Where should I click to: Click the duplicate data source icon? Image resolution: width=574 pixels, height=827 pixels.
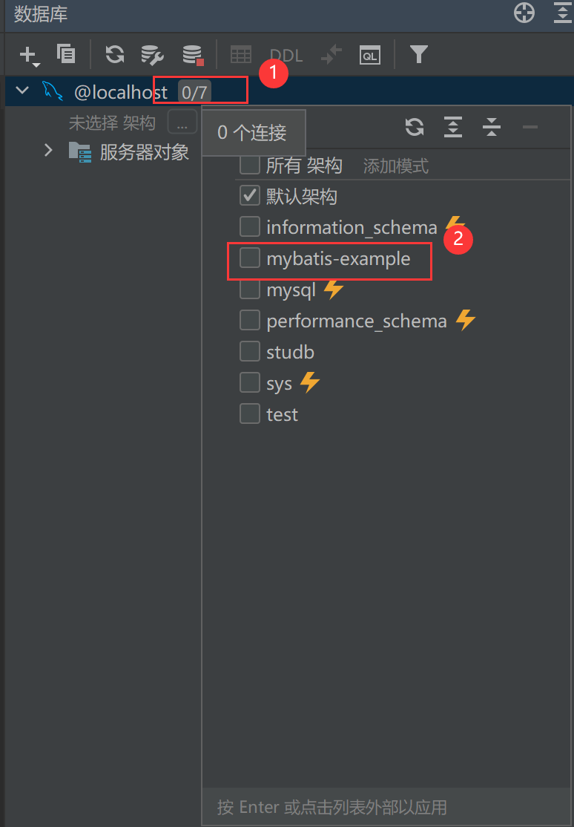click(66, 54)
